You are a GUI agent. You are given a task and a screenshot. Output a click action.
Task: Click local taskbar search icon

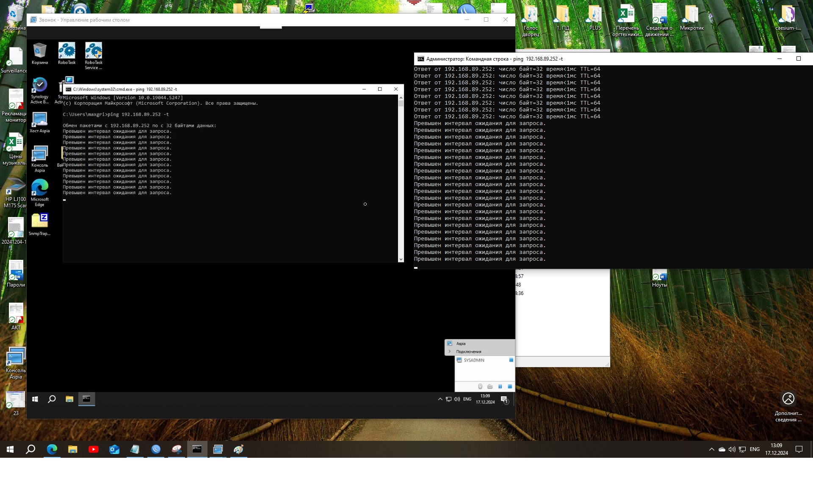click(x=30, y=449)
